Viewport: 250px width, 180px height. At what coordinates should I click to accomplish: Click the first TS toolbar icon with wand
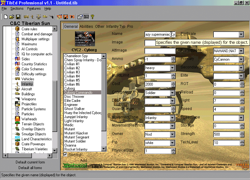[59, 17]
